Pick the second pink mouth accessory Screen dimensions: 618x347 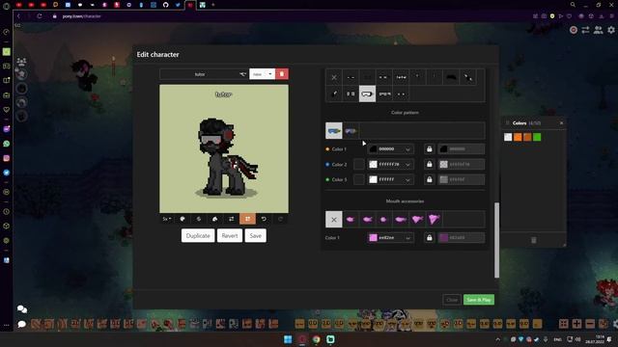coord(367,220)
